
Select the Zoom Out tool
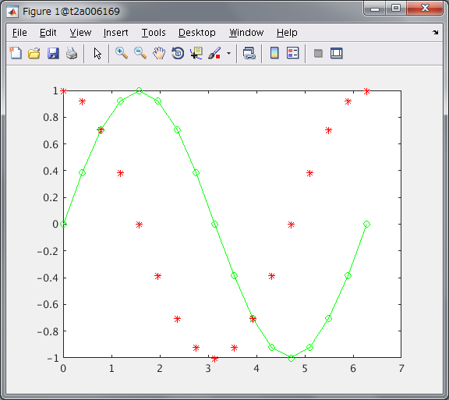pyautogui.click(x=140, y=53)
